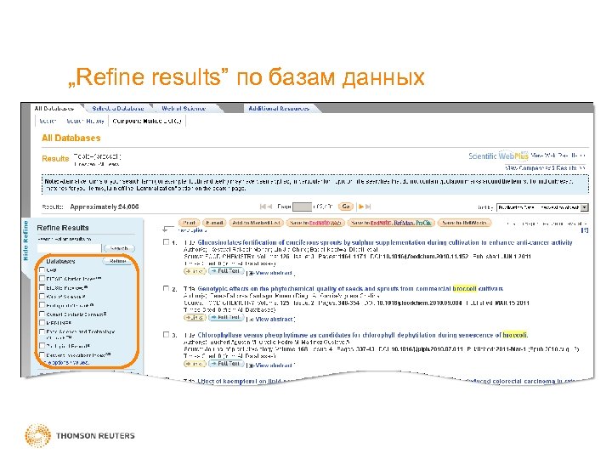The height and width of the screenshot is (459, 612).
Task: Open the Glucosinolates fortification article title
Action: click(x=385, y=242)
